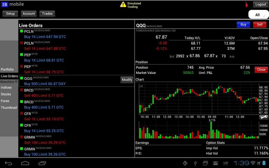Viewport: 269px width, 168px height.
Task: Select the GRMN Sell 100 Limit 39.29 order
Action: (76, 140)
